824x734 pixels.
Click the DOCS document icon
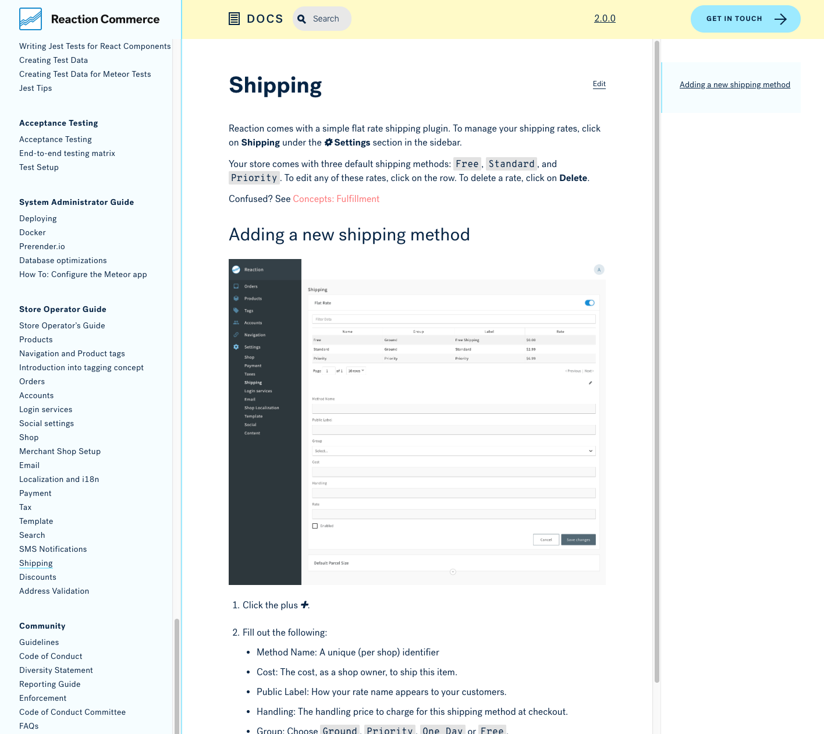point(234,19)
